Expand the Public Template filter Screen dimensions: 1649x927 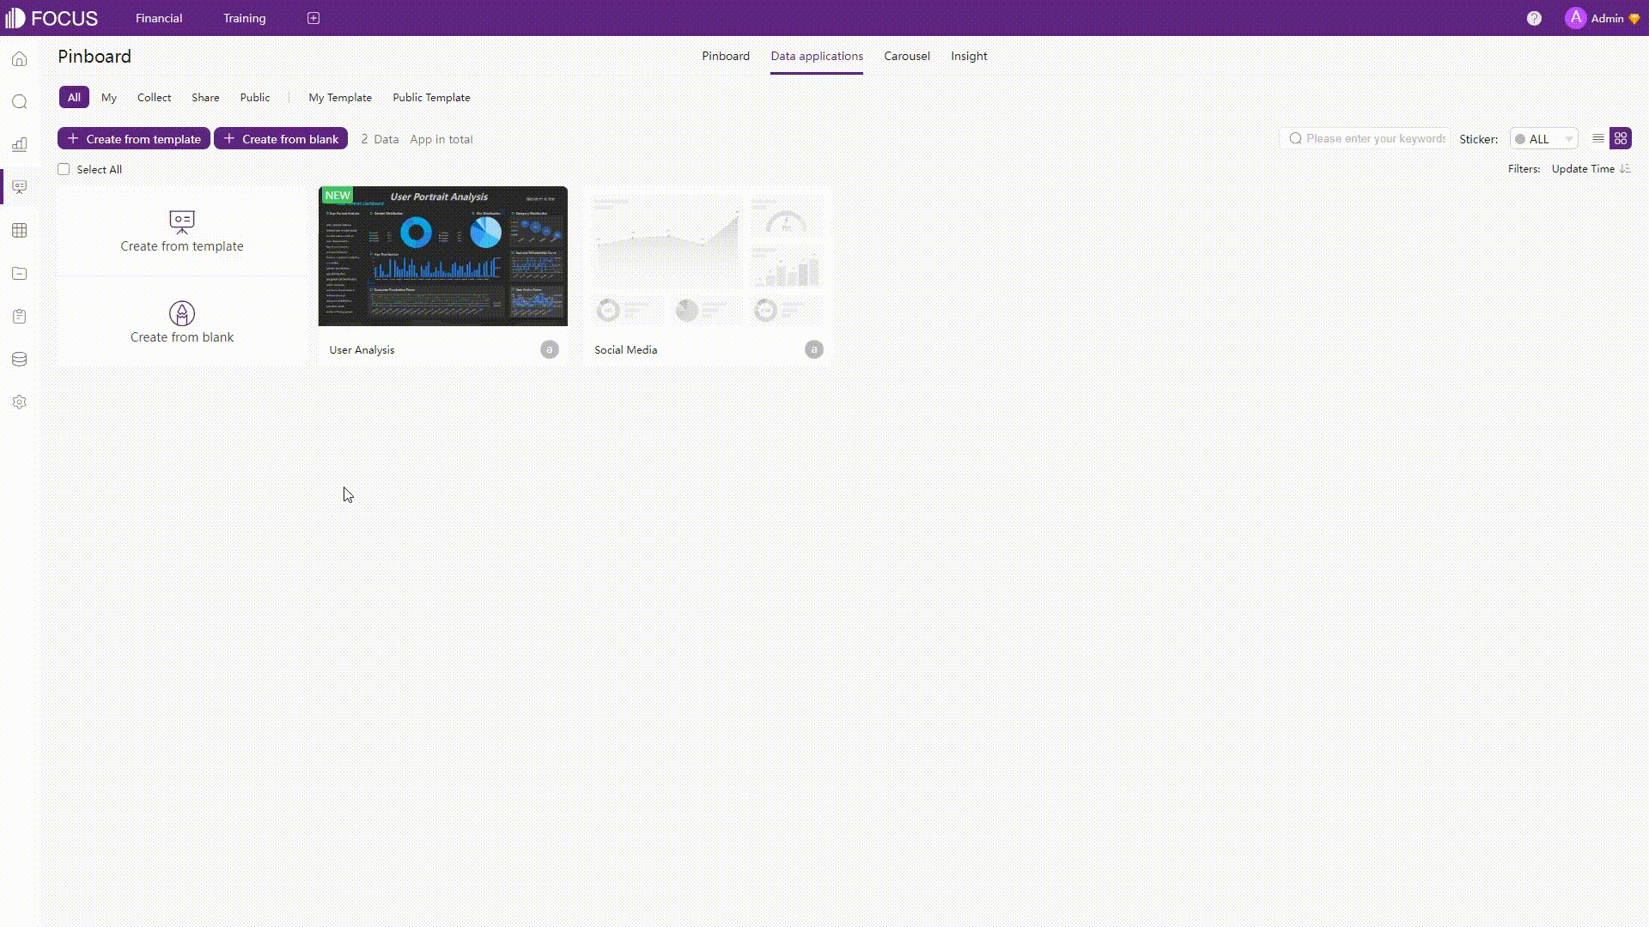pyautogui.click(x=431, y=96)
